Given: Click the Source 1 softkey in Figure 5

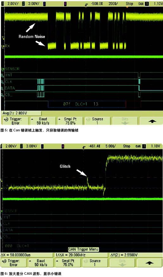Looking at the screenshot, I should [x=97, y=121].
